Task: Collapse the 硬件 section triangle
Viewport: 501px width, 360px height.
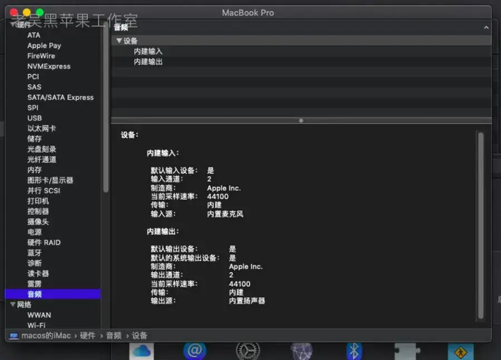Action: [13, 24]
